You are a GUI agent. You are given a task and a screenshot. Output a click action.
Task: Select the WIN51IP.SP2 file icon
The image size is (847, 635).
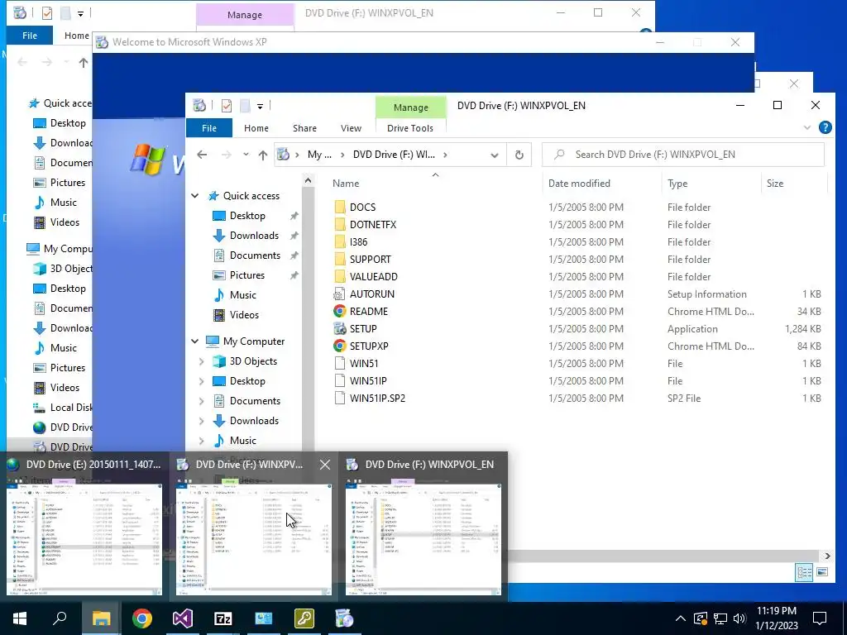click(339, 398)
